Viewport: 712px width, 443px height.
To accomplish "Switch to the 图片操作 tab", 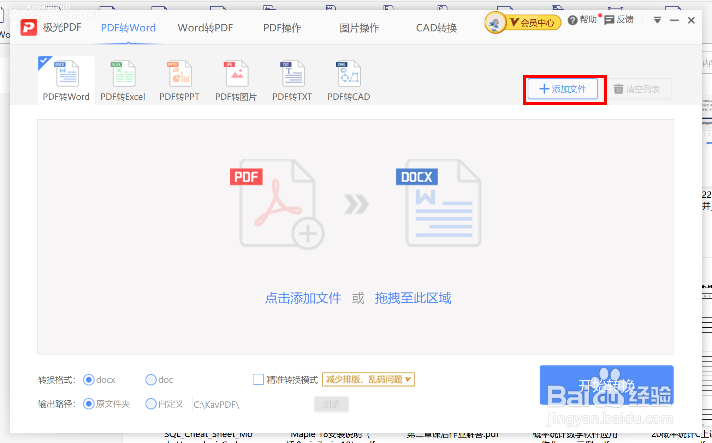I will [360, 28].
